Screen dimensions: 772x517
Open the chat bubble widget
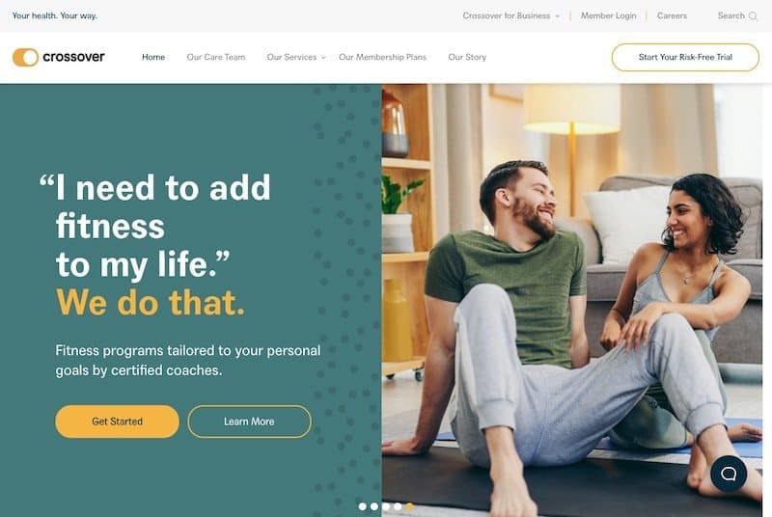tap(729, 474)
